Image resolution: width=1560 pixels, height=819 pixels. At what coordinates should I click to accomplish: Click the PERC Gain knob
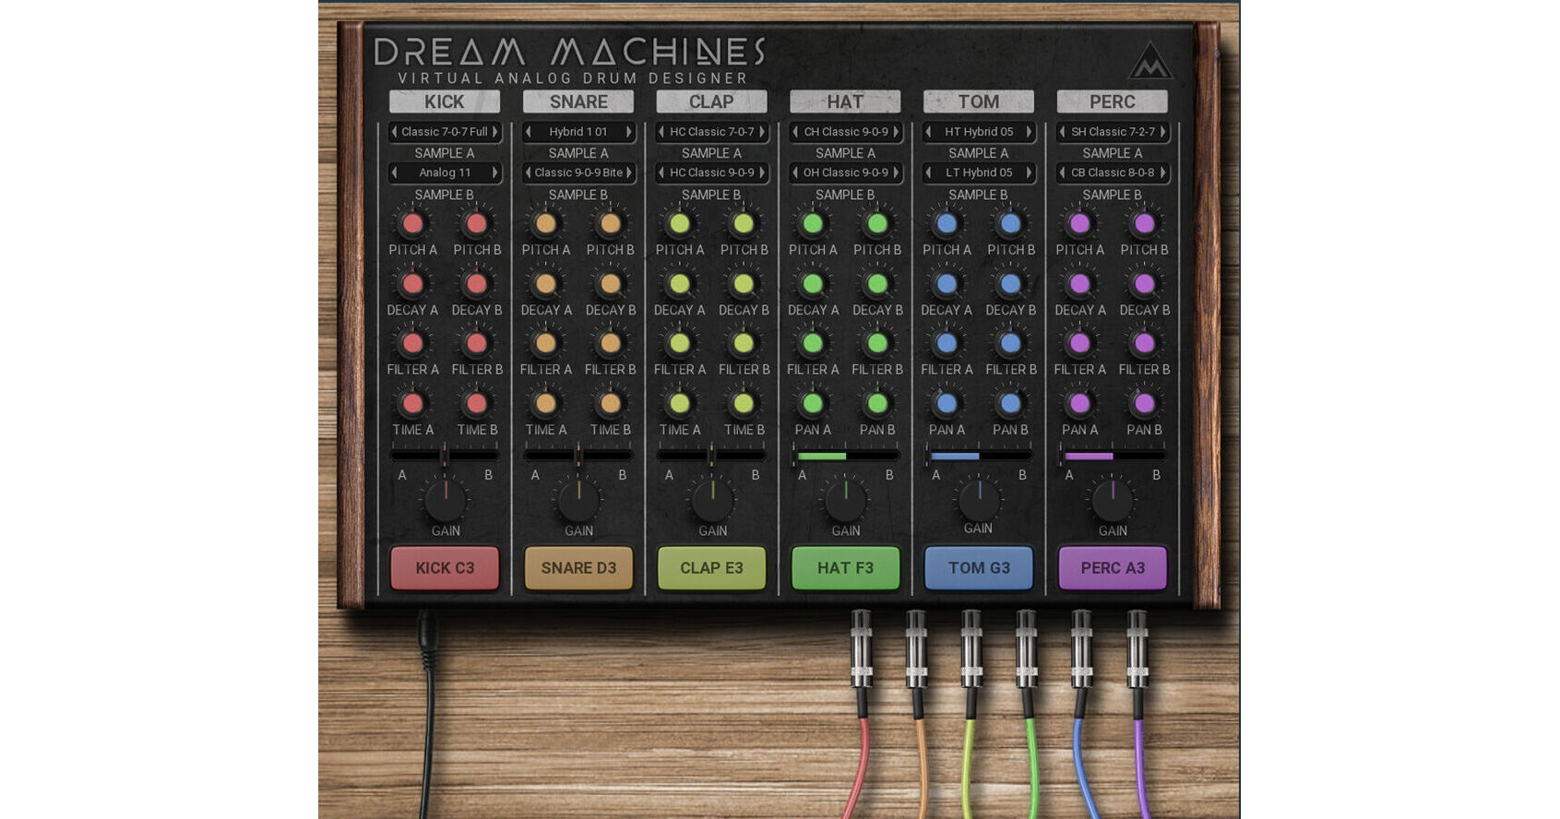coord(1113,501)
